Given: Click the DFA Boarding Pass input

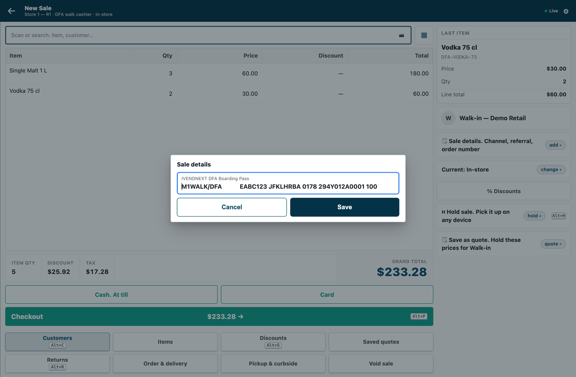Looking at the screenshot, I should coord(288,183).
